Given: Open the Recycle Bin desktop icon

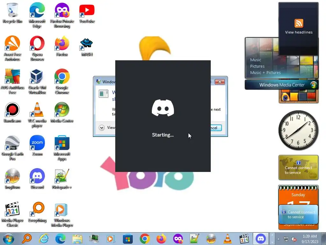Looking at the screenshot, I should tap(12, 13).
